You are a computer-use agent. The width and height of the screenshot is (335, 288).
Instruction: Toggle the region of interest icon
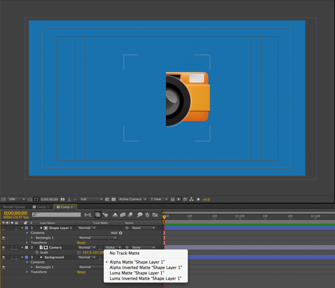107,199
